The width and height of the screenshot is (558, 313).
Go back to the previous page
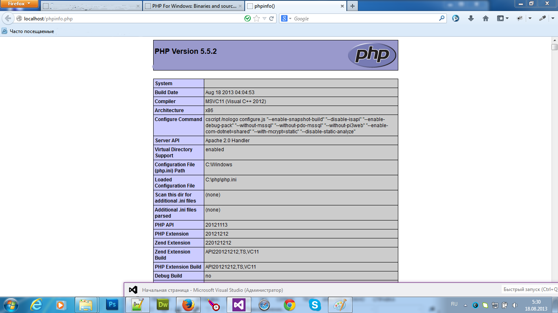click(x=8, y=18)
